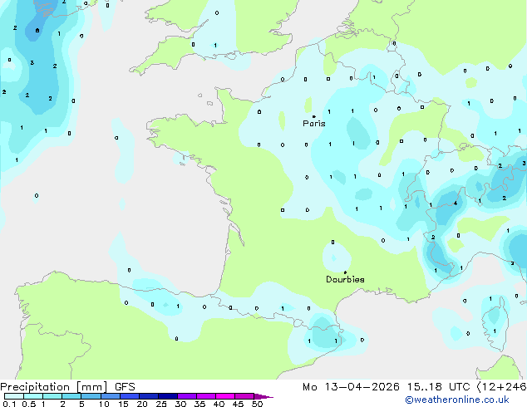
Task: Click the 40–45 mm magenta legend swatch
Action: click(x=225, y=396)
